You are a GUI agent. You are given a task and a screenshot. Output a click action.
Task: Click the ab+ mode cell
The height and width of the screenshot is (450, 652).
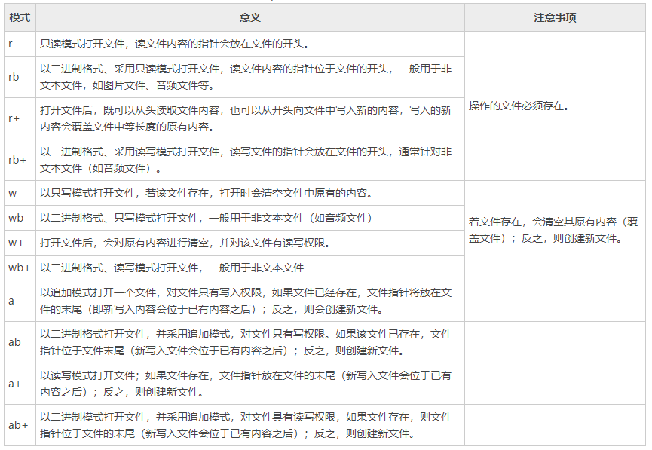tap(18, 425)
